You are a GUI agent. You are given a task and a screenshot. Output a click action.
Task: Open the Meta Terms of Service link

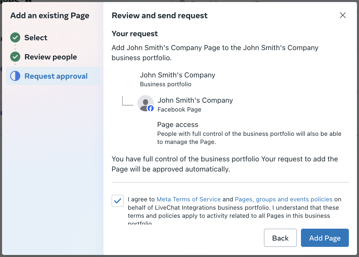189,199
